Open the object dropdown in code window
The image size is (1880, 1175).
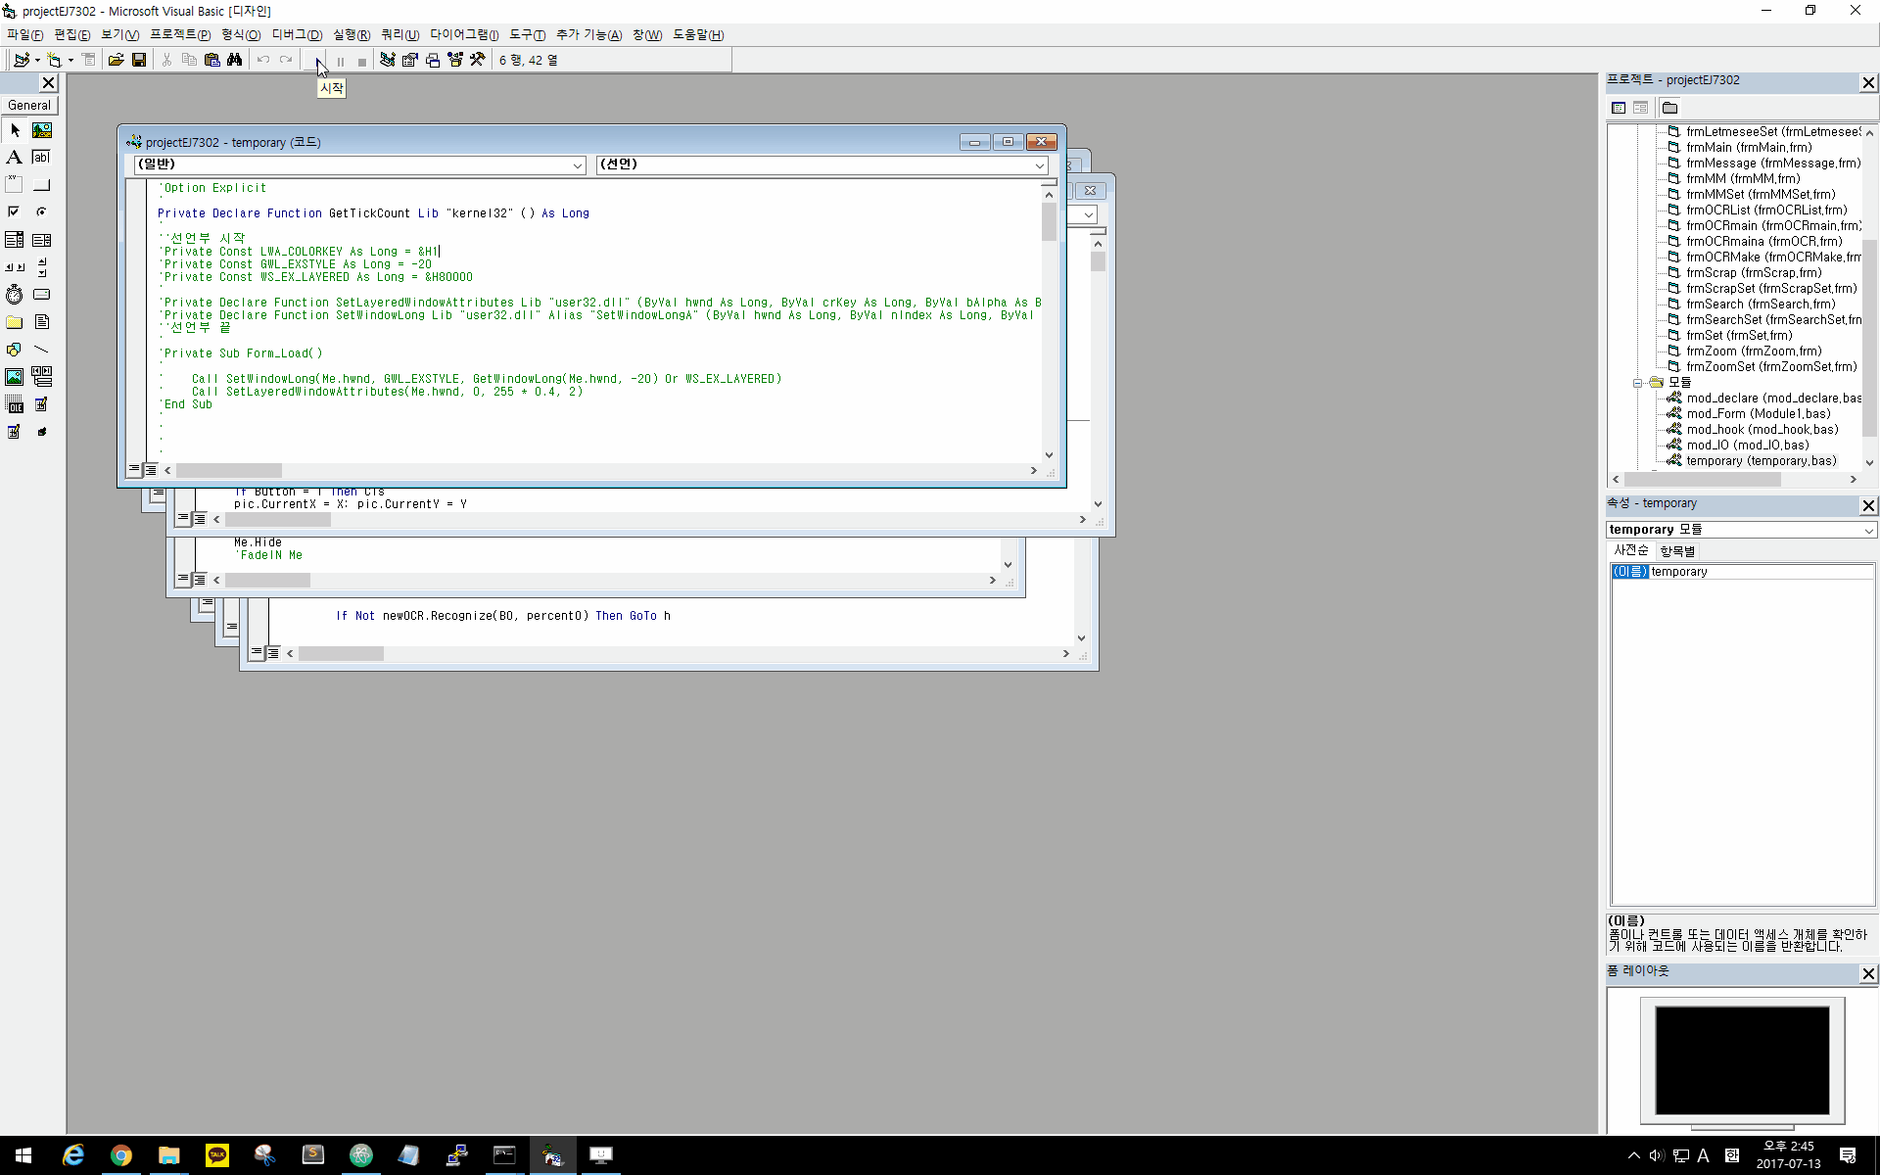(577, 165)
